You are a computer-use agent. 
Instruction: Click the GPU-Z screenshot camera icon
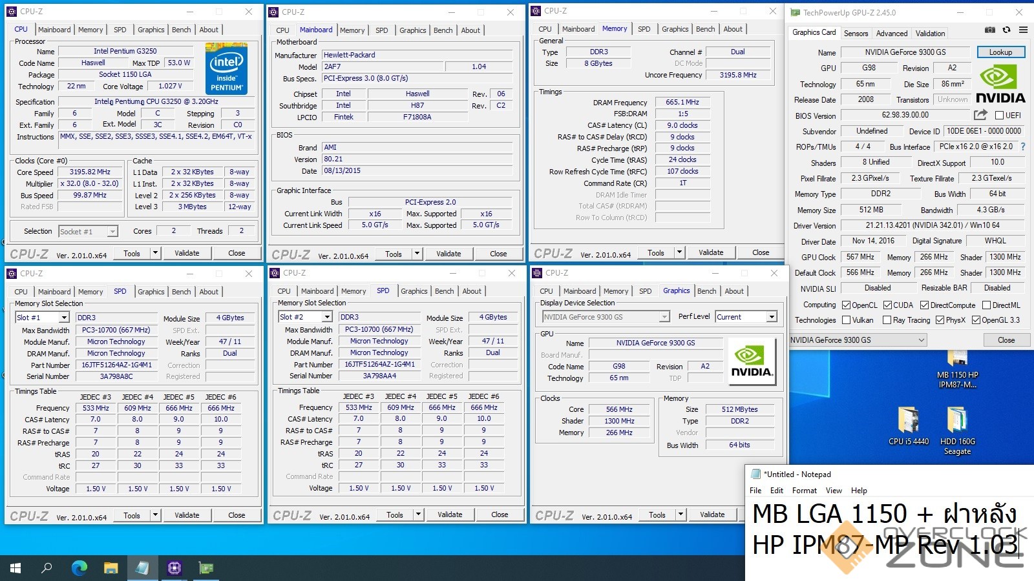(x=989, y=30)
